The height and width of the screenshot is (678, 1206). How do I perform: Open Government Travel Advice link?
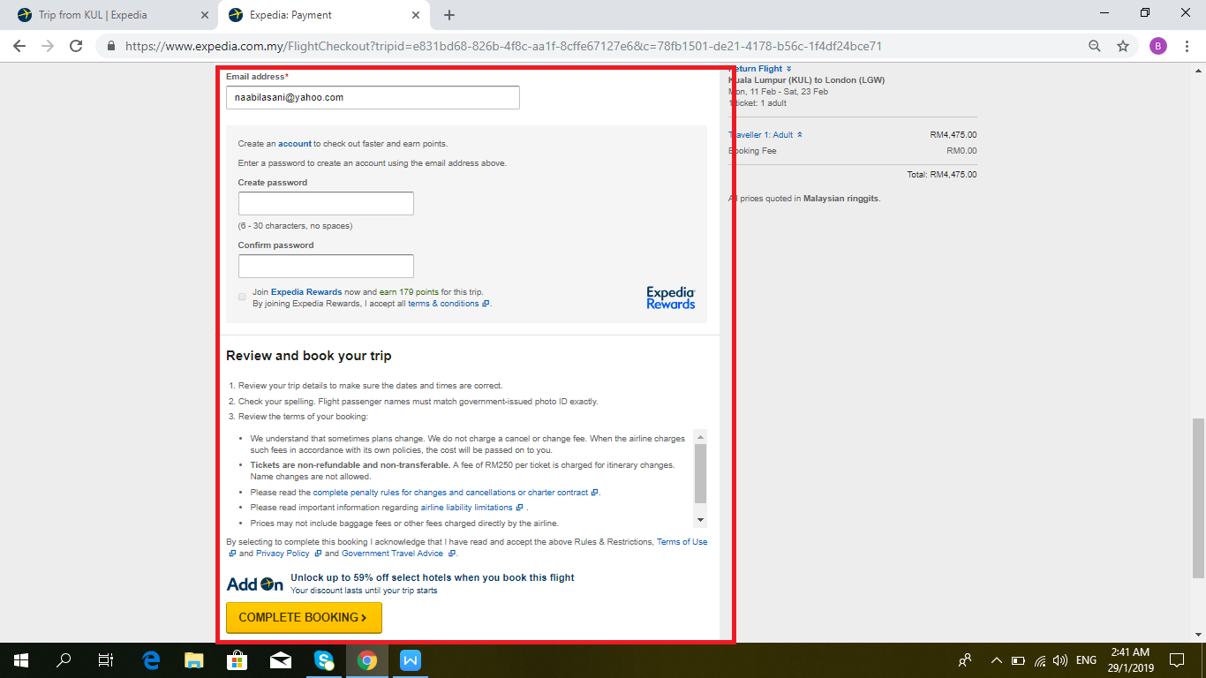coord(392,554)
